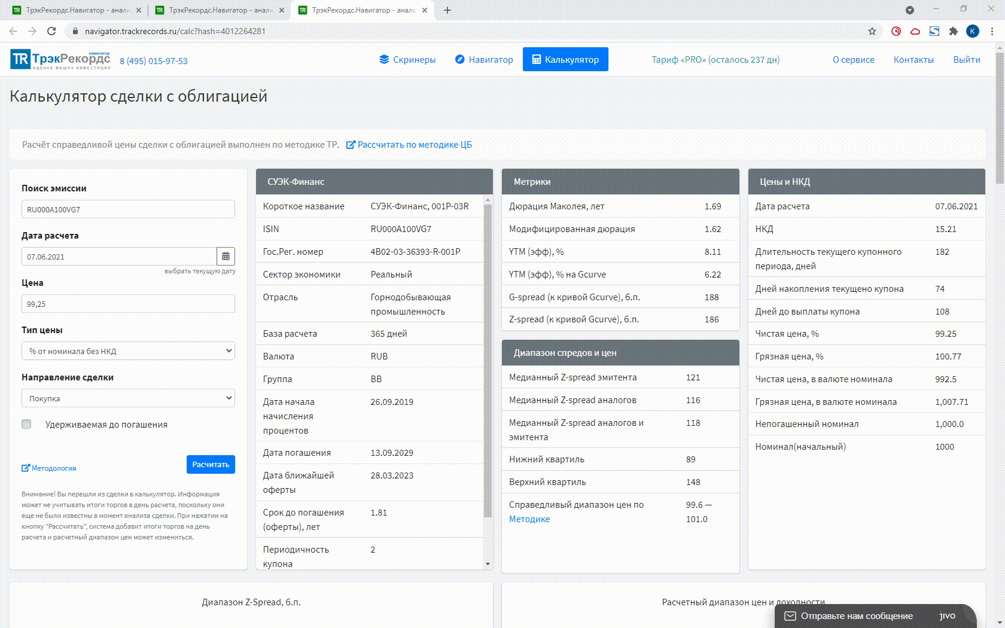Click the bond panel scroll-up arrow
Screen dimensions: 1005x628
click(488, 200)
